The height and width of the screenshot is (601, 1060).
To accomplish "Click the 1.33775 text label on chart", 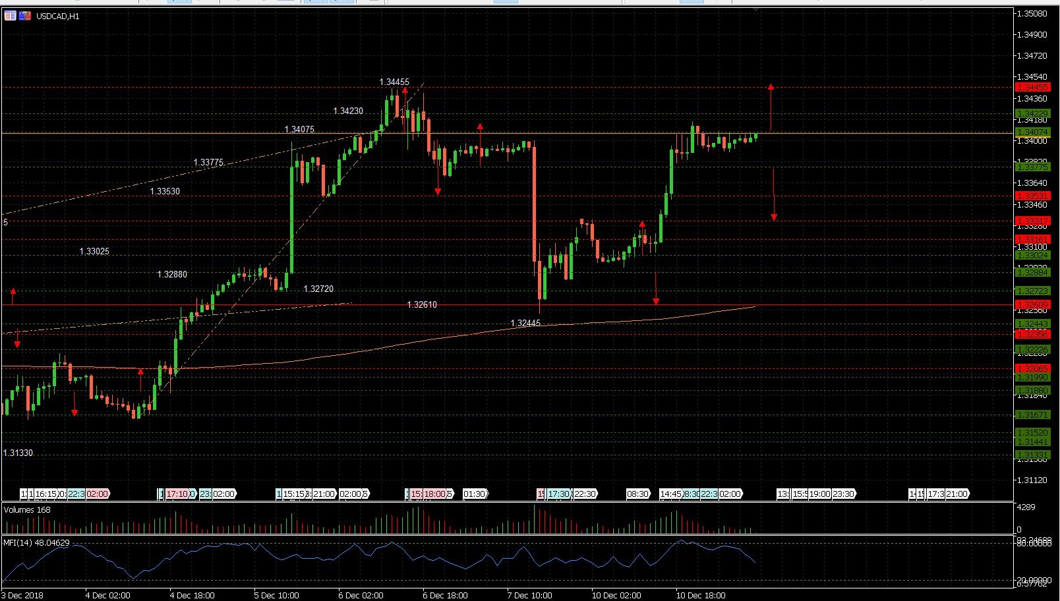I will [208, 163].
